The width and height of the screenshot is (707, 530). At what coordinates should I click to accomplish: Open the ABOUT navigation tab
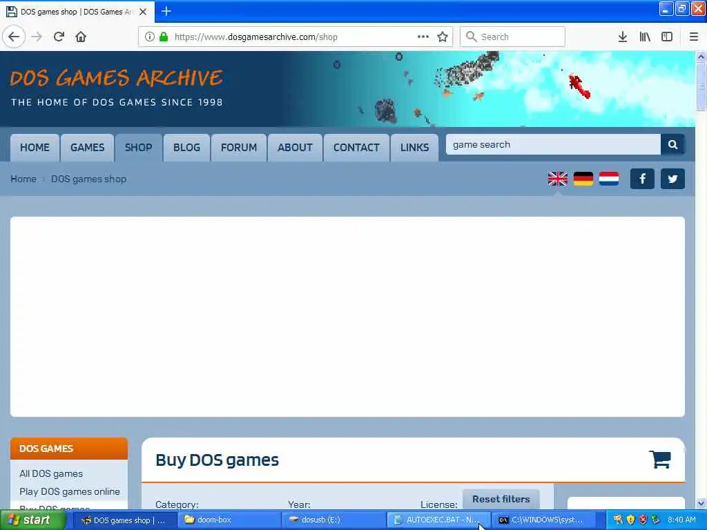[296, 148]
